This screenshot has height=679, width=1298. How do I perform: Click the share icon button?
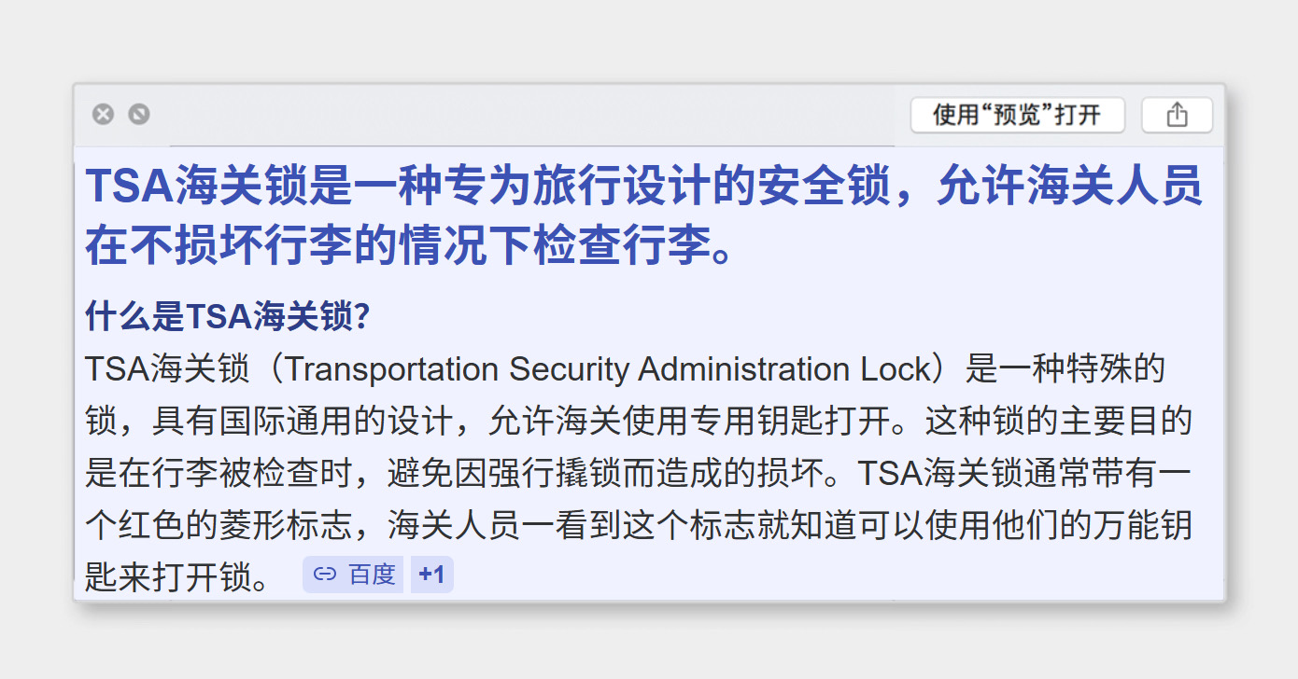(x=1177, y=116)
